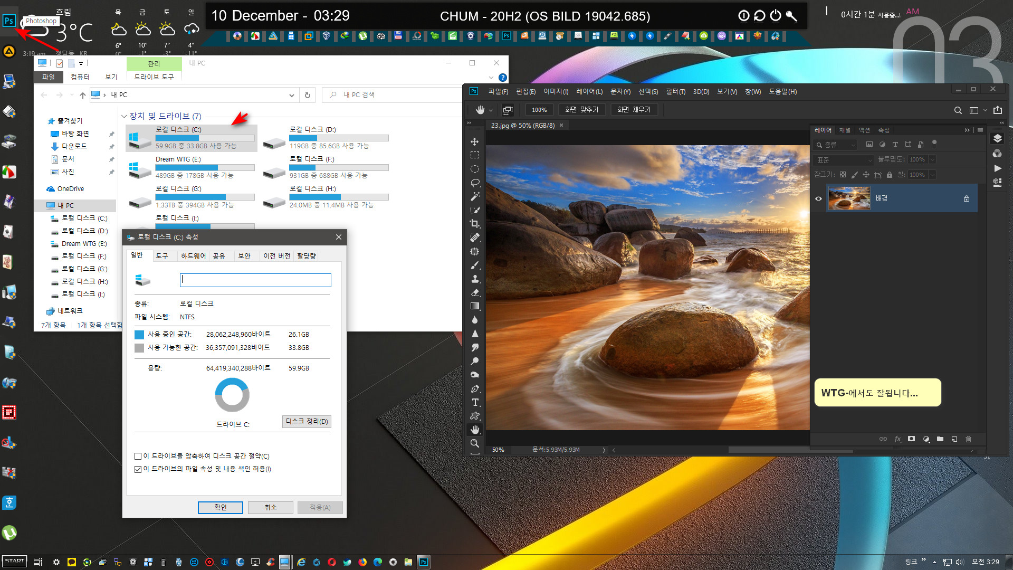Open the 보안 tab in properties dialog
This screenshot has height=570, width=1013.
pos(244,256)
